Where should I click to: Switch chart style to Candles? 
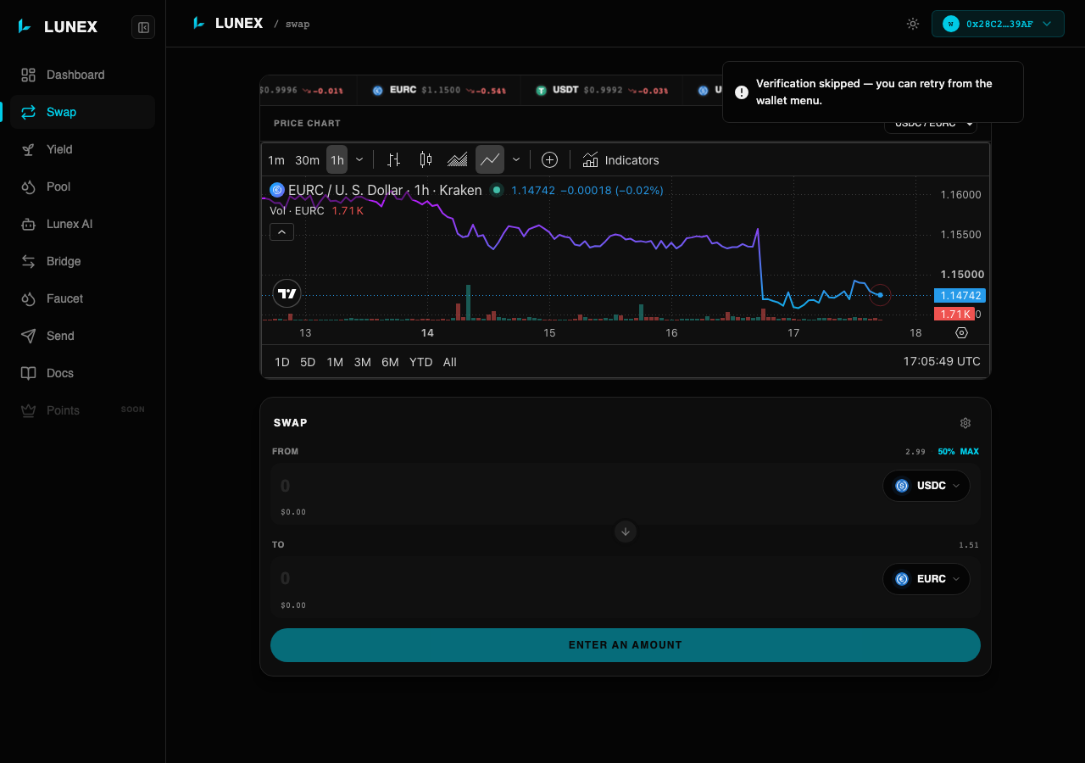click(426, 159)
